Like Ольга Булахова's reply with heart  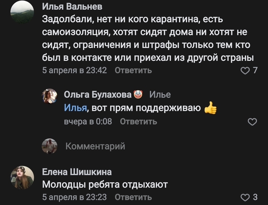252,122
